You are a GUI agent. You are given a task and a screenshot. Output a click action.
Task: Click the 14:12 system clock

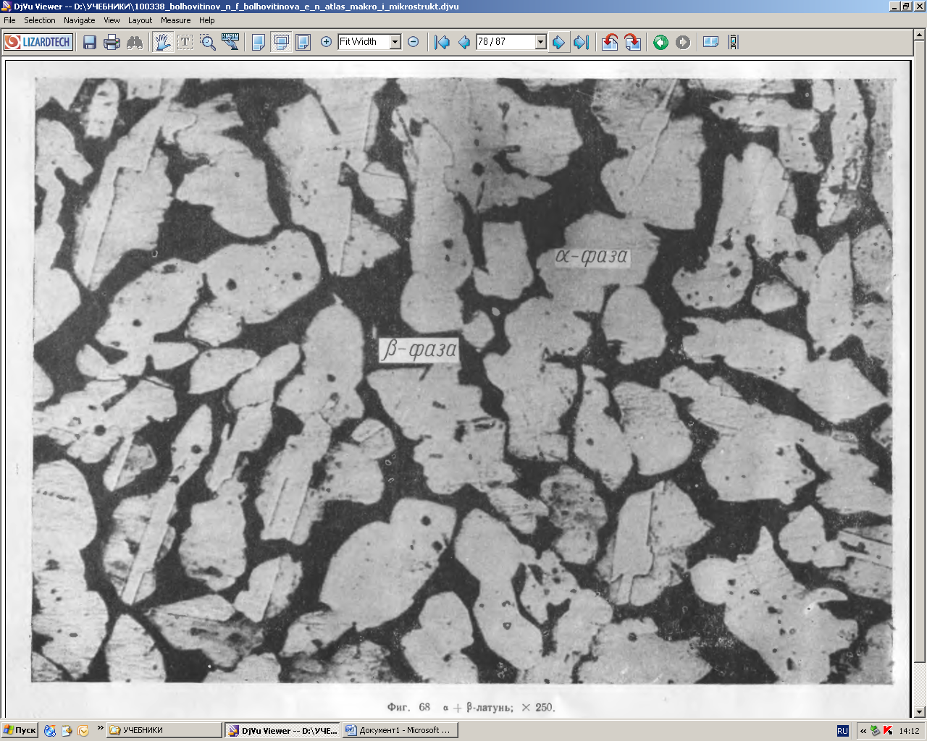(x=909, y=731)
